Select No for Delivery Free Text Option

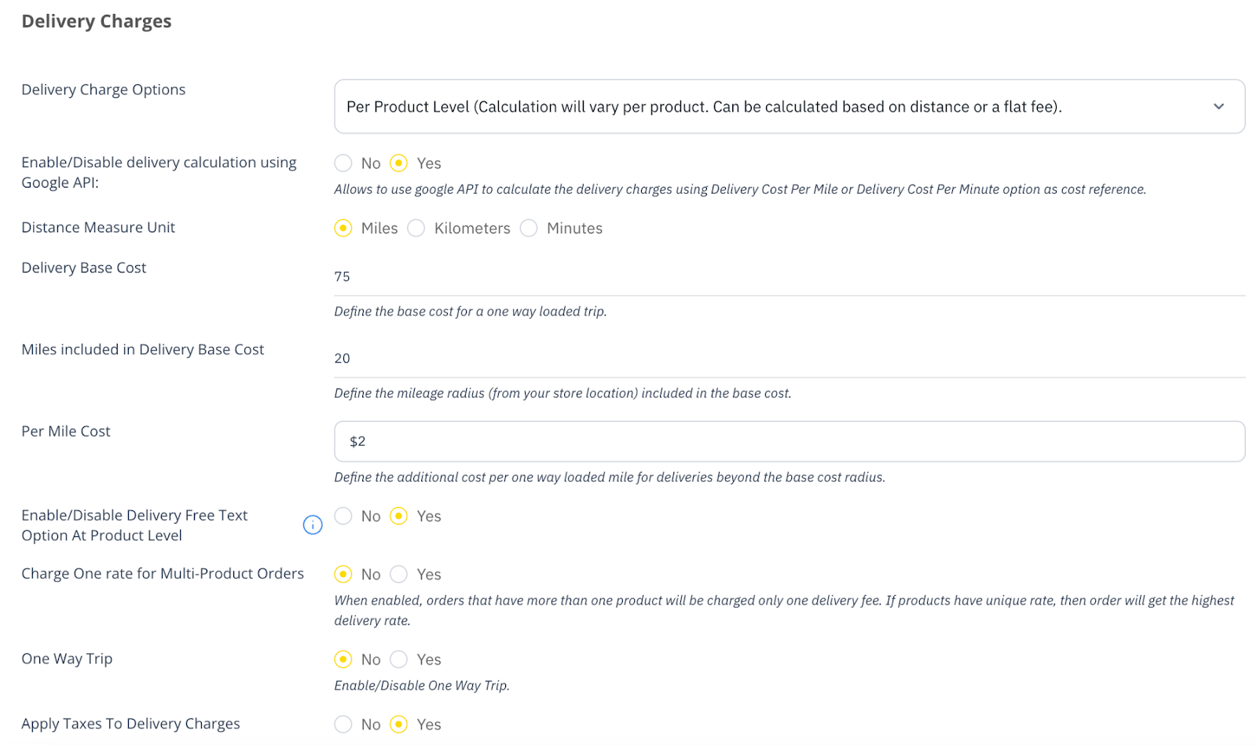[343, 517]
